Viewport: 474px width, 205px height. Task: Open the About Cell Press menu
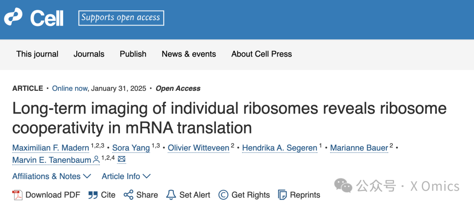click(x=262, y=54)
